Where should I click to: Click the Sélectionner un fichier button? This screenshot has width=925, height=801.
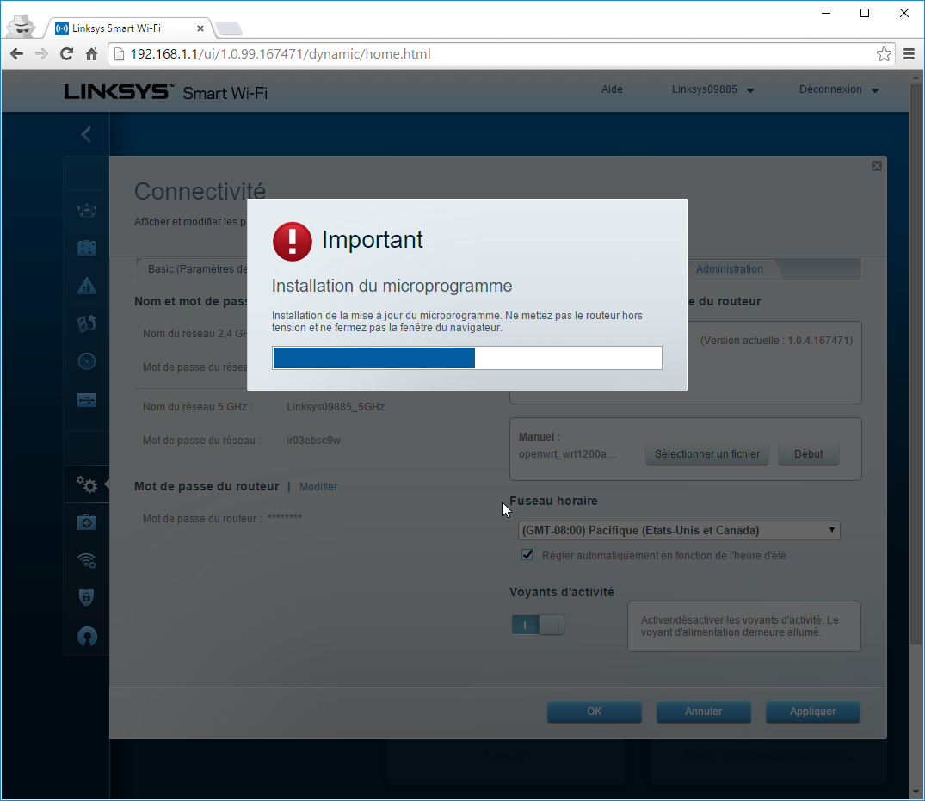pos(707,454)
